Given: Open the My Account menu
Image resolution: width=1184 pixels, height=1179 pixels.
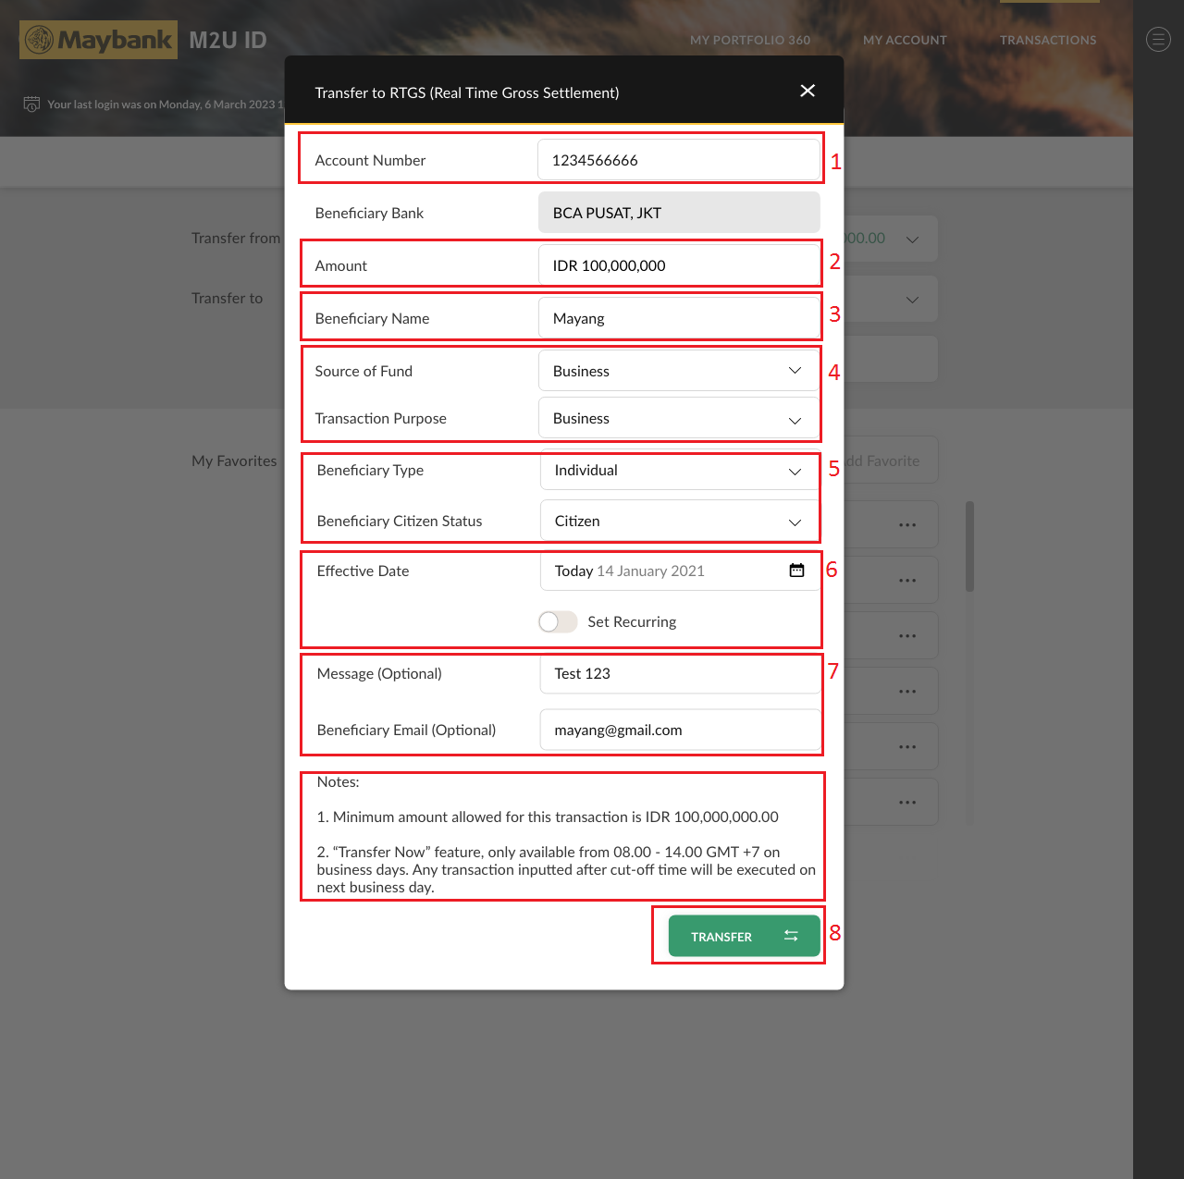Looking at the screenshot, I should (905, 40).
